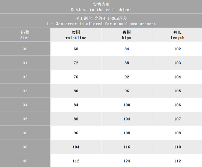Select size 38 row label
The image size is (202, 167).
point(25,147)
